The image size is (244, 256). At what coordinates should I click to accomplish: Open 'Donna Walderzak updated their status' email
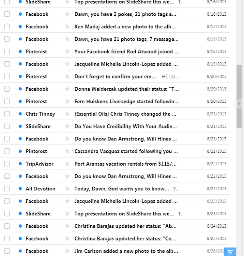127,89
